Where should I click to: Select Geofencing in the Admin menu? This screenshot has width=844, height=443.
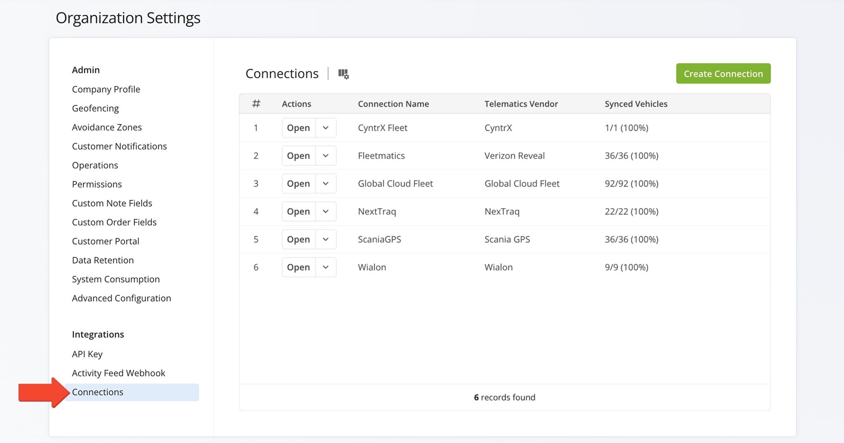pos(95,108)
